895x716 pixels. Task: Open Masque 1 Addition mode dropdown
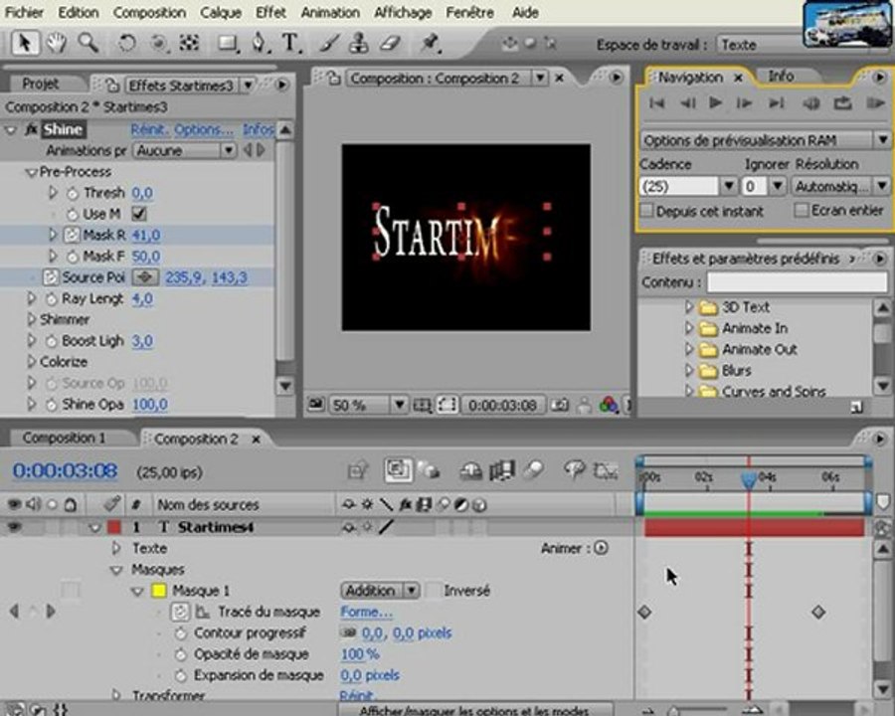click(381, 590)
